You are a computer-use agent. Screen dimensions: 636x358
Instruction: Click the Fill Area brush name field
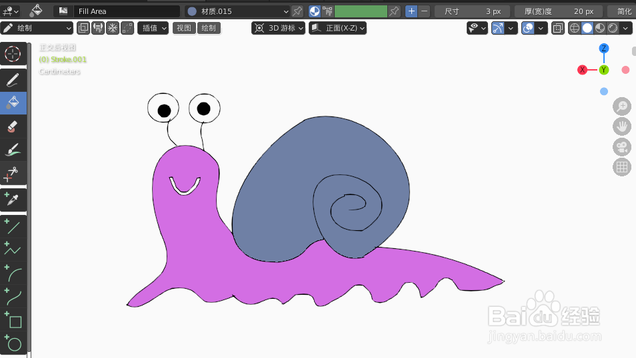[126, 11]
